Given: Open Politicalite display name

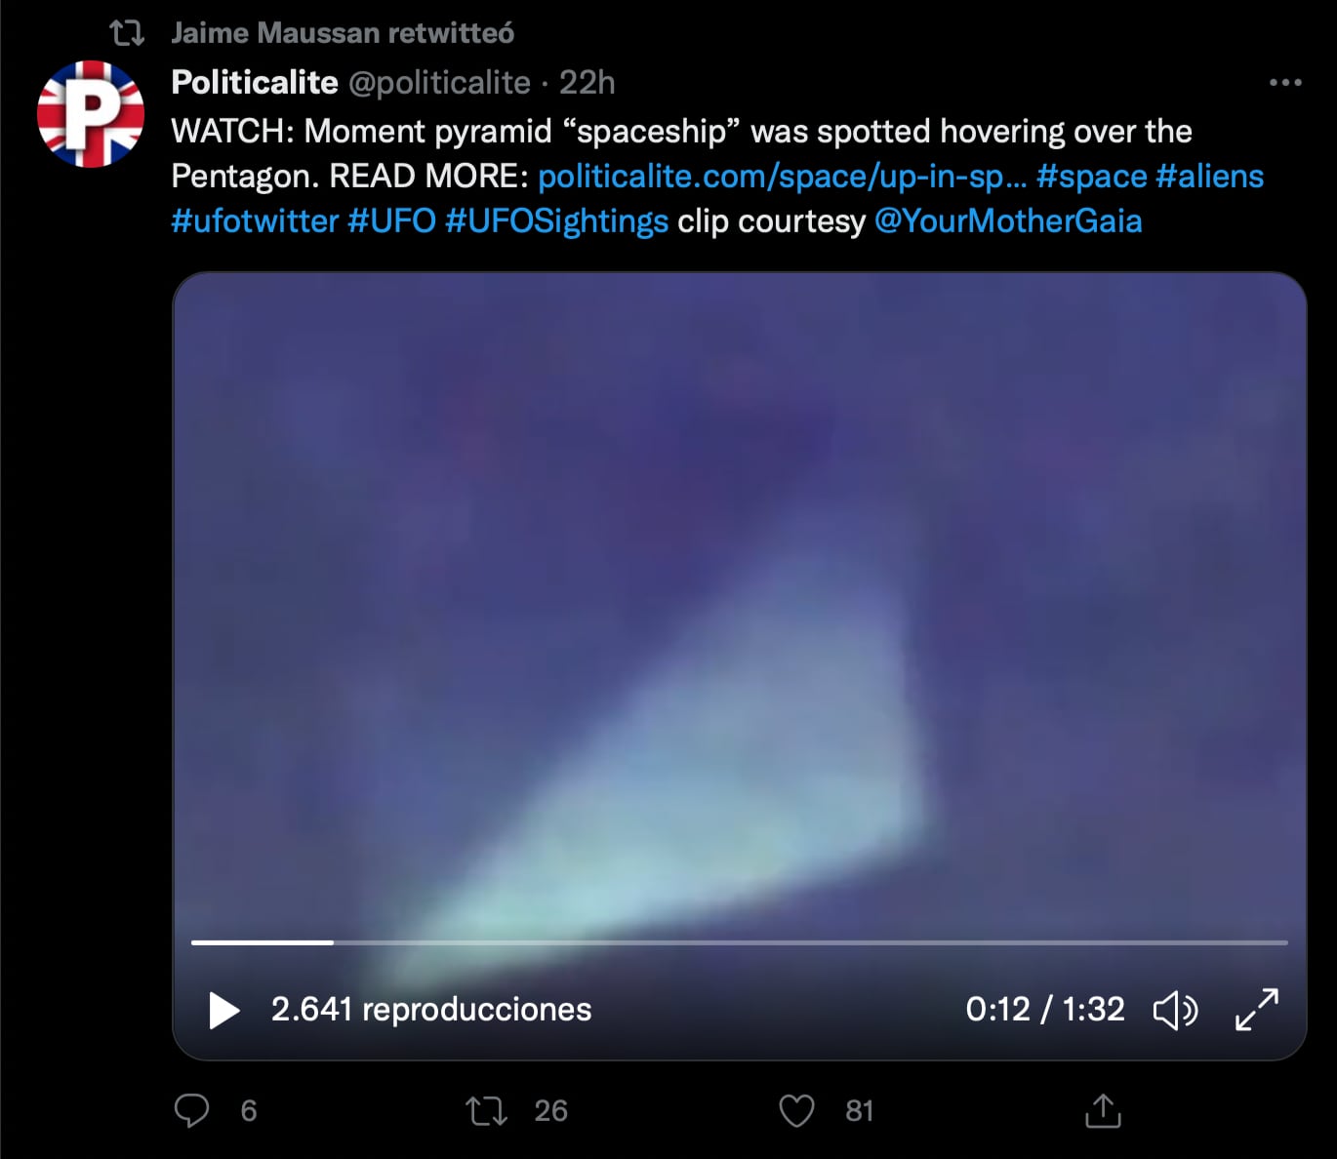Looking at the screenshot, I should tap(255, 83).
